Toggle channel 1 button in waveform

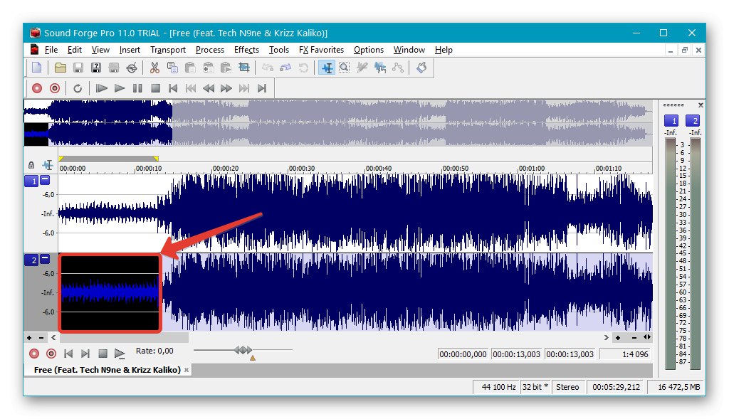point(31,181)
